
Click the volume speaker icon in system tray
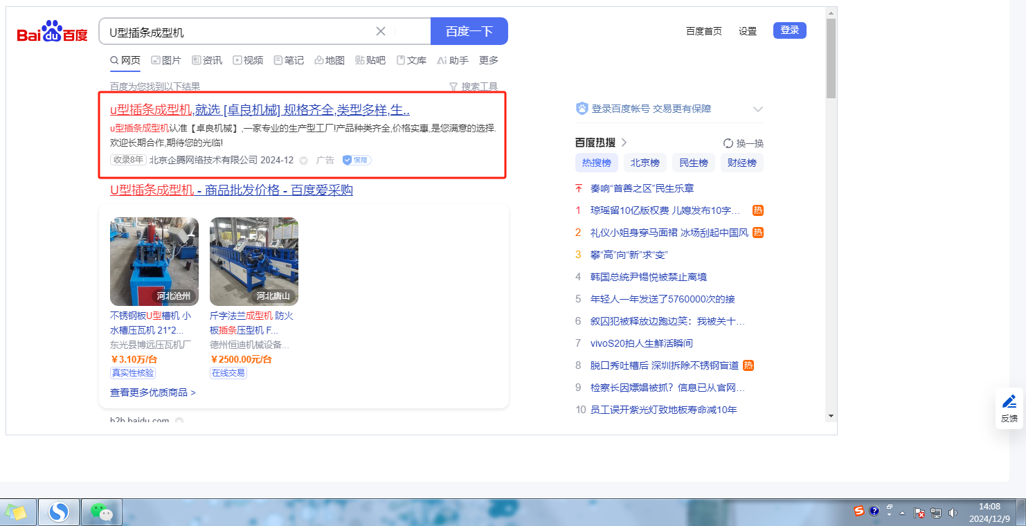coord(953,513)
